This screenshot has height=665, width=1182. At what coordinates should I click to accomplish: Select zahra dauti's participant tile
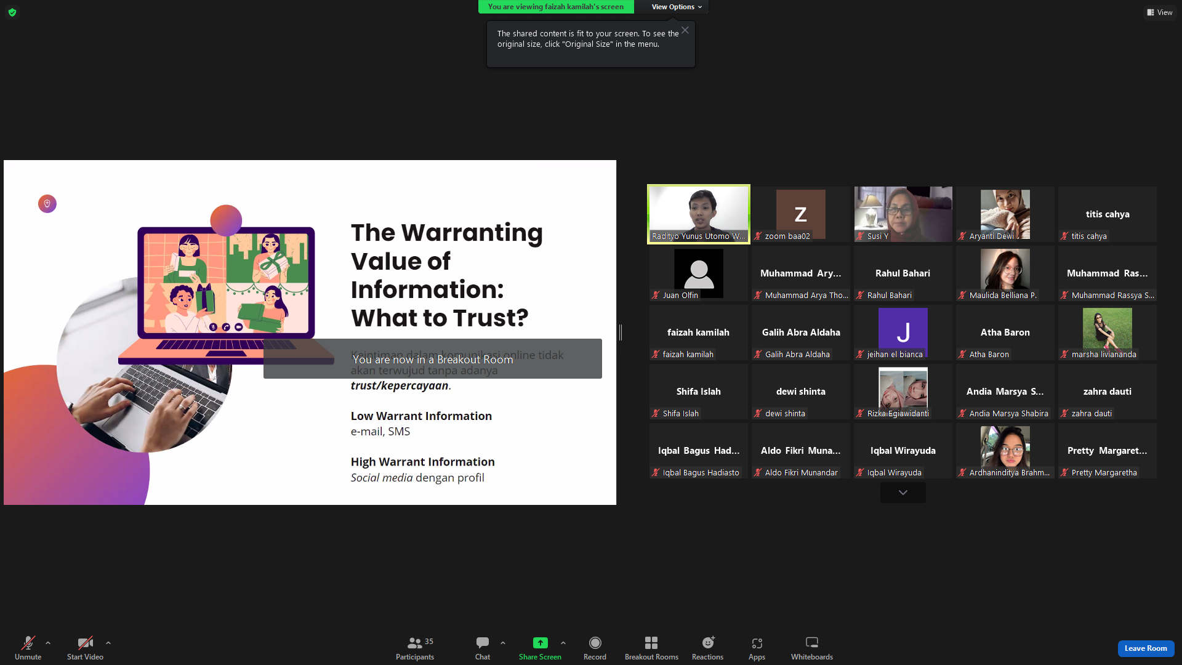(x=1108, y=392)
